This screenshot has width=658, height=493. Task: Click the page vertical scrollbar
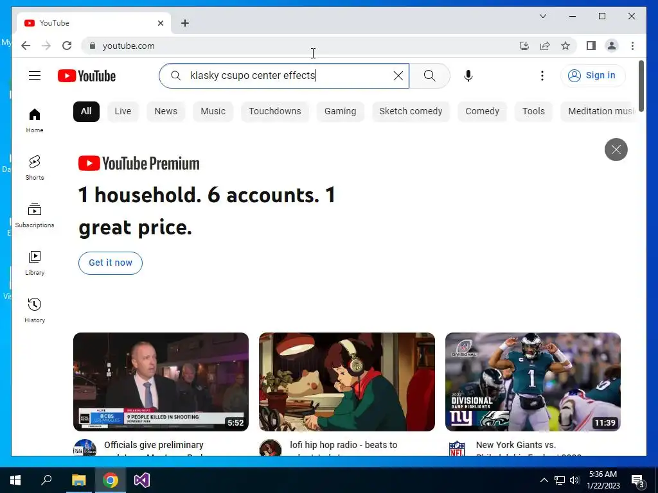[641, 86]
